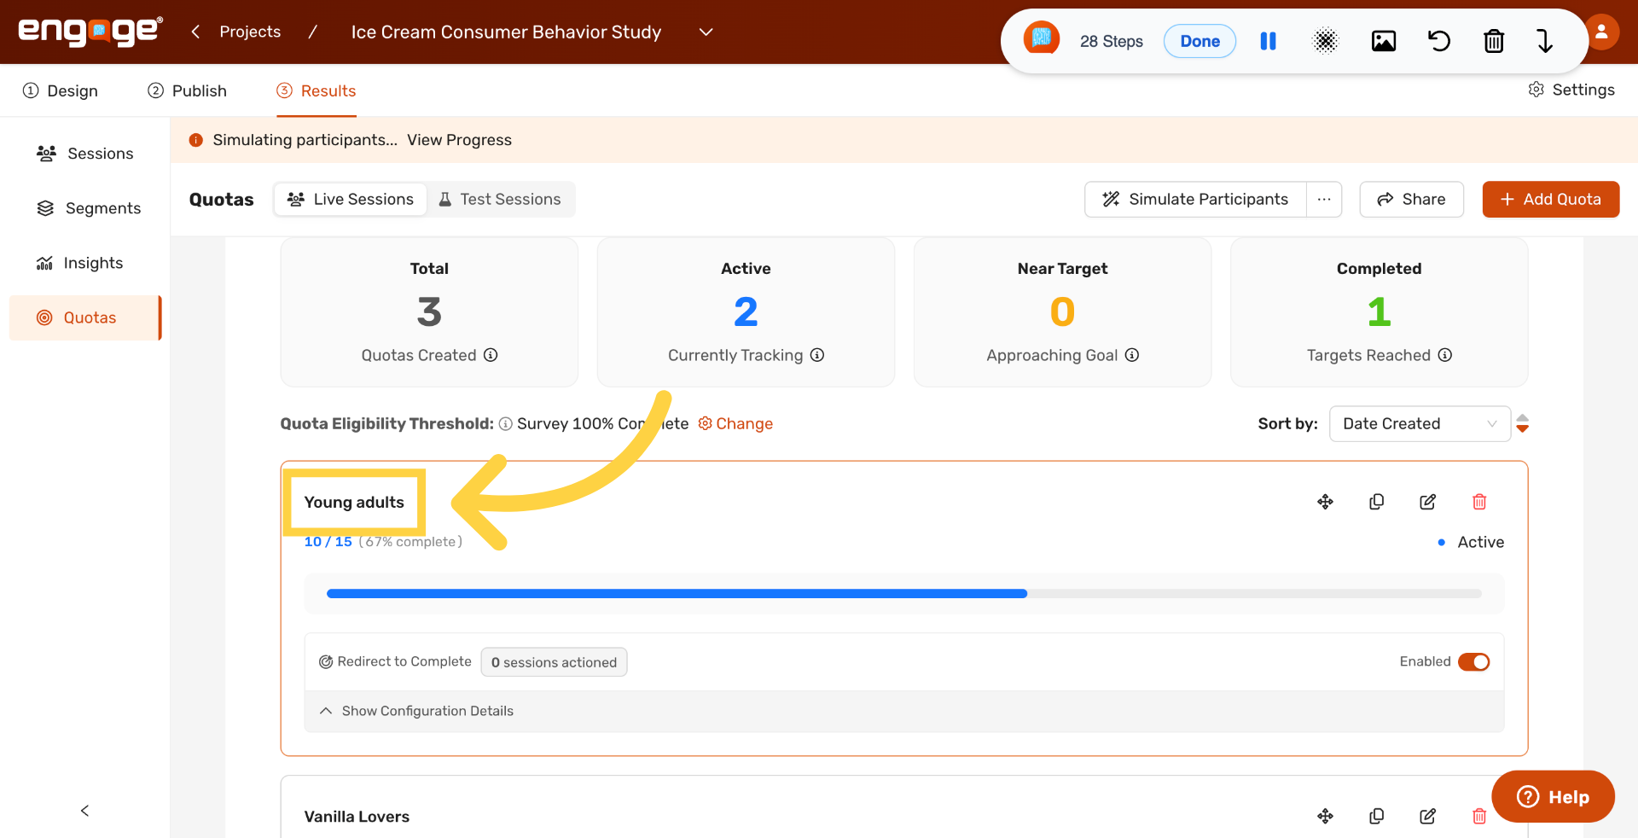
Task: Collapse the sidebar with the bottom chevron
Action: [x=84, y=811]
